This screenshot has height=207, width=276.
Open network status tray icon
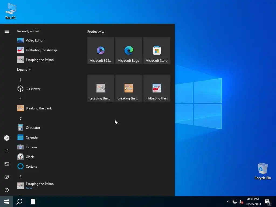click(x=235, y=202)
